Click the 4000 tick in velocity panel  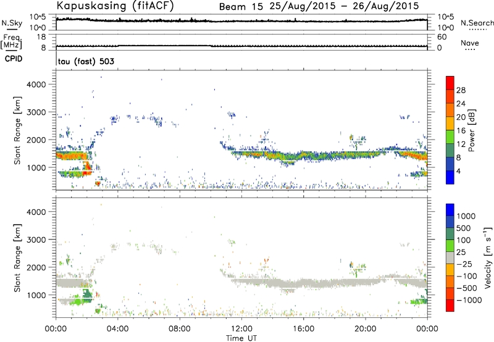36,212
